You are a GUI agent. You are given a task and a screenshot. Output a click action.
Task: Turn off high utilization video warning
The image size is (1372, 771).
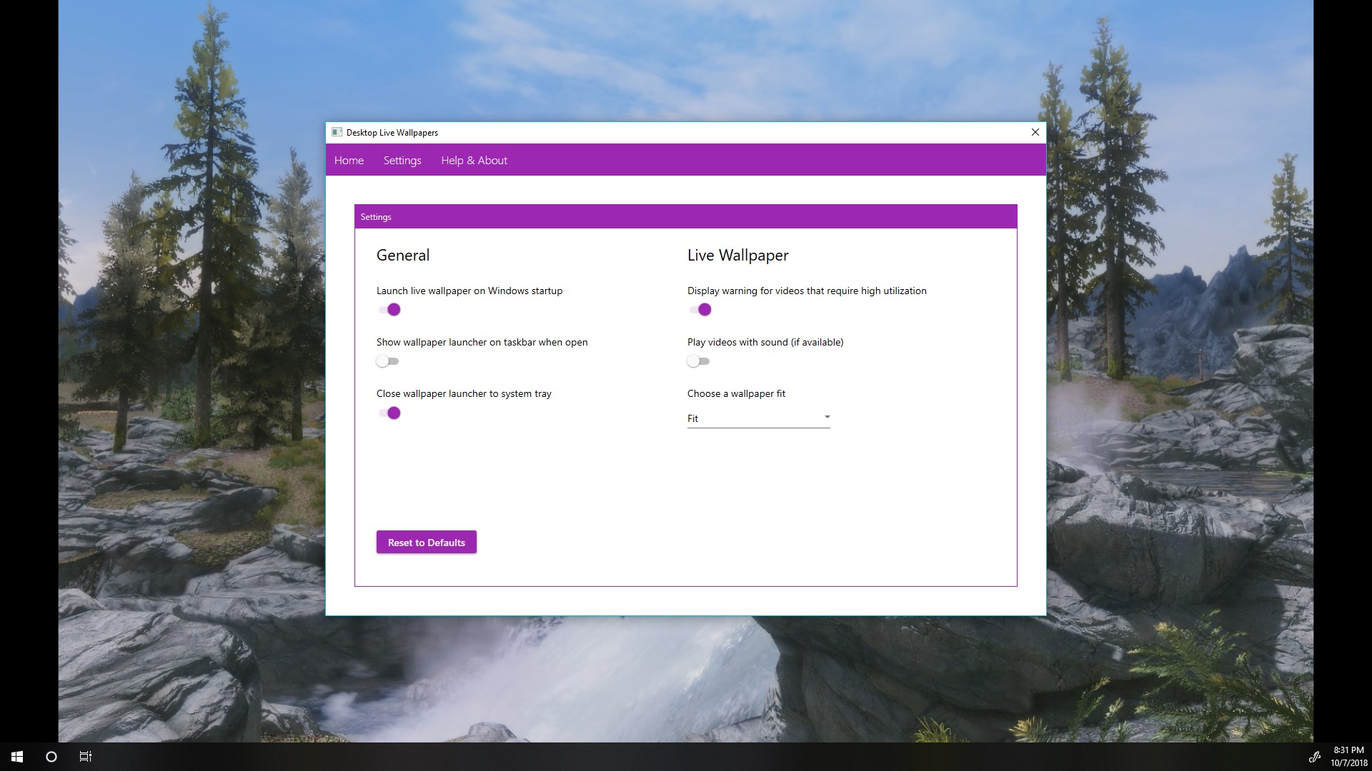pos(700,309)
